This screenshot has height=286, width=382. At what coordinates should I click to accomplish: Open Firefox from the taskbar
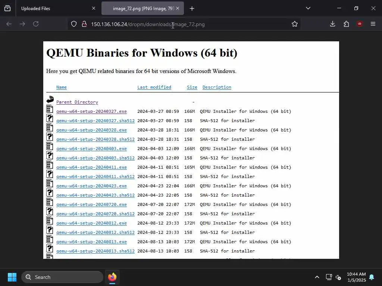tap(112, 277)
